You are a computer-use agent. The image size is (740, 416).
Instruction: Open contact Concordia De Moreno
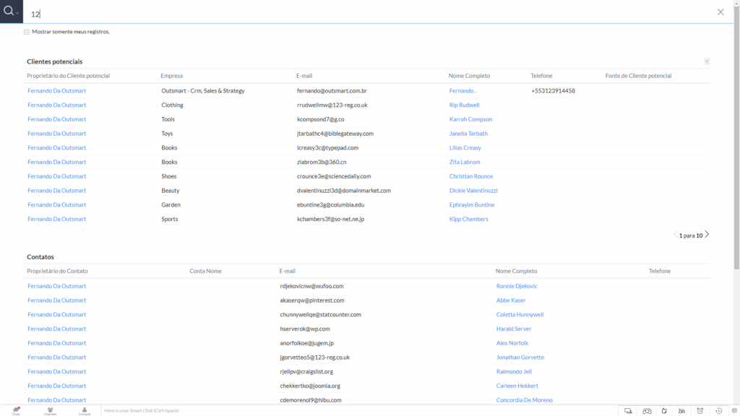pos(525,400)
